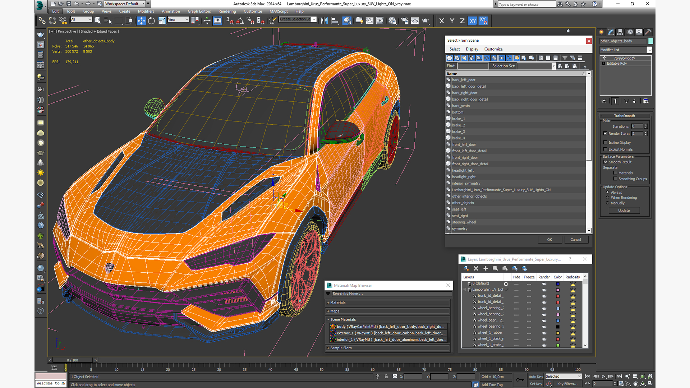The height and width of the screenshot is (388, 690).
Task: Click OK in Select From Scene dialog
Action: [550, 240]
